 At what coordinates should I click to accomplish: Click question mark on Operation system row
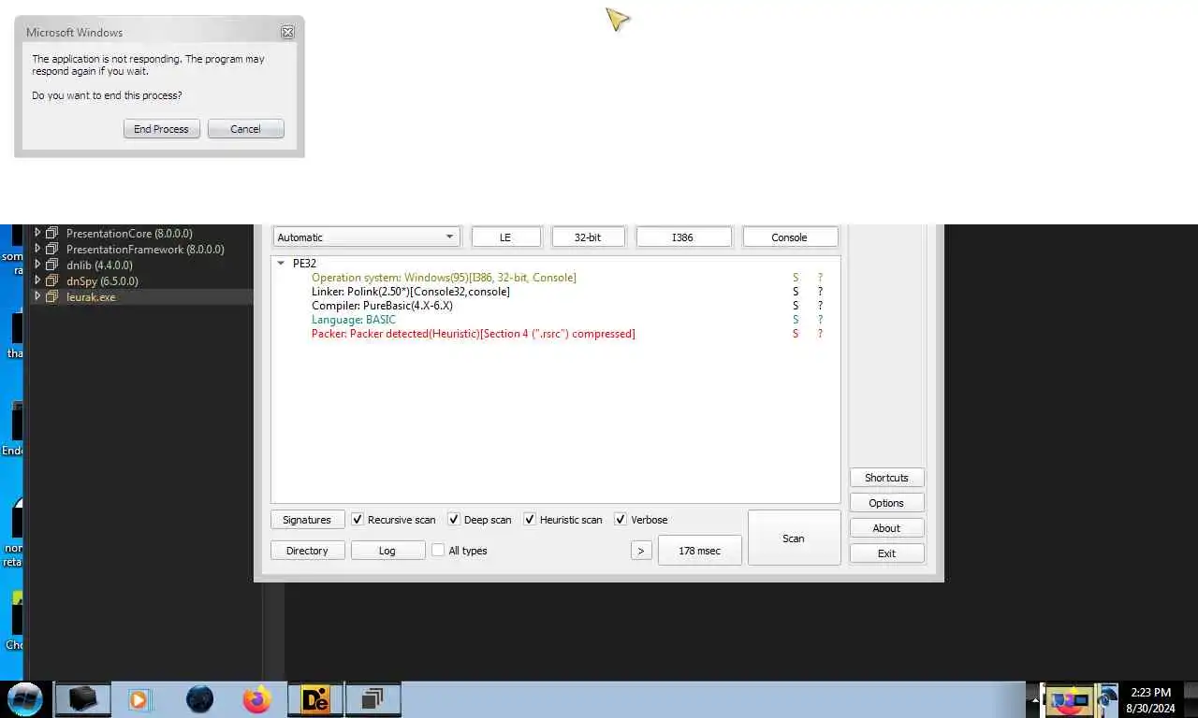pos(820,278)
